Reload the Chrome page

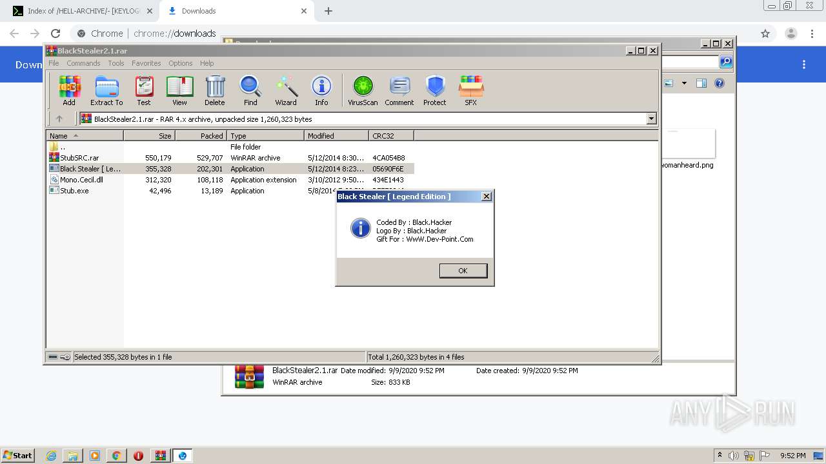pyautogui.click(x=55, y=34)
